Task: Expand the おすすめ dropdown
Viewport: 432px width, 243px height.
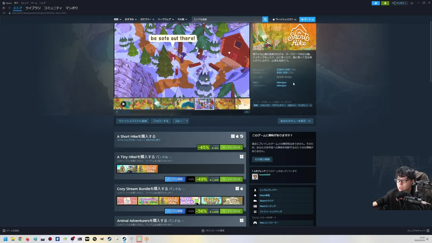Action: click(130, 19)
